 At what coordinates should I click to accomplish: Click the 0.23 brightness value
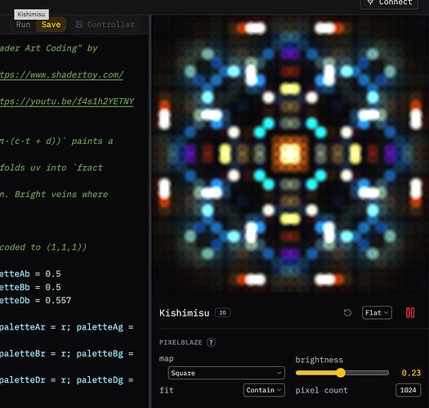[411, 373]
